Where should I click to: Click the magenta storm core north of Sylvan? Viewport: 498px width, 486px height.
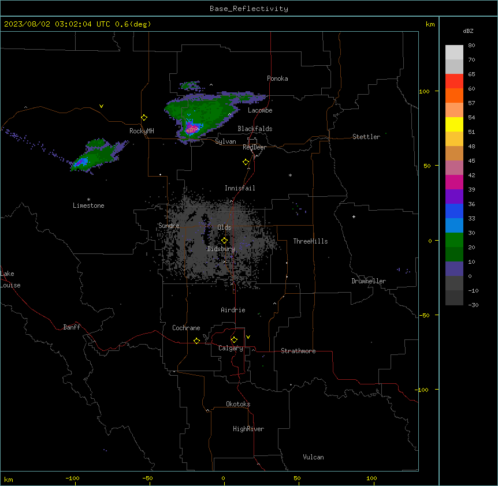click(191, 129)
